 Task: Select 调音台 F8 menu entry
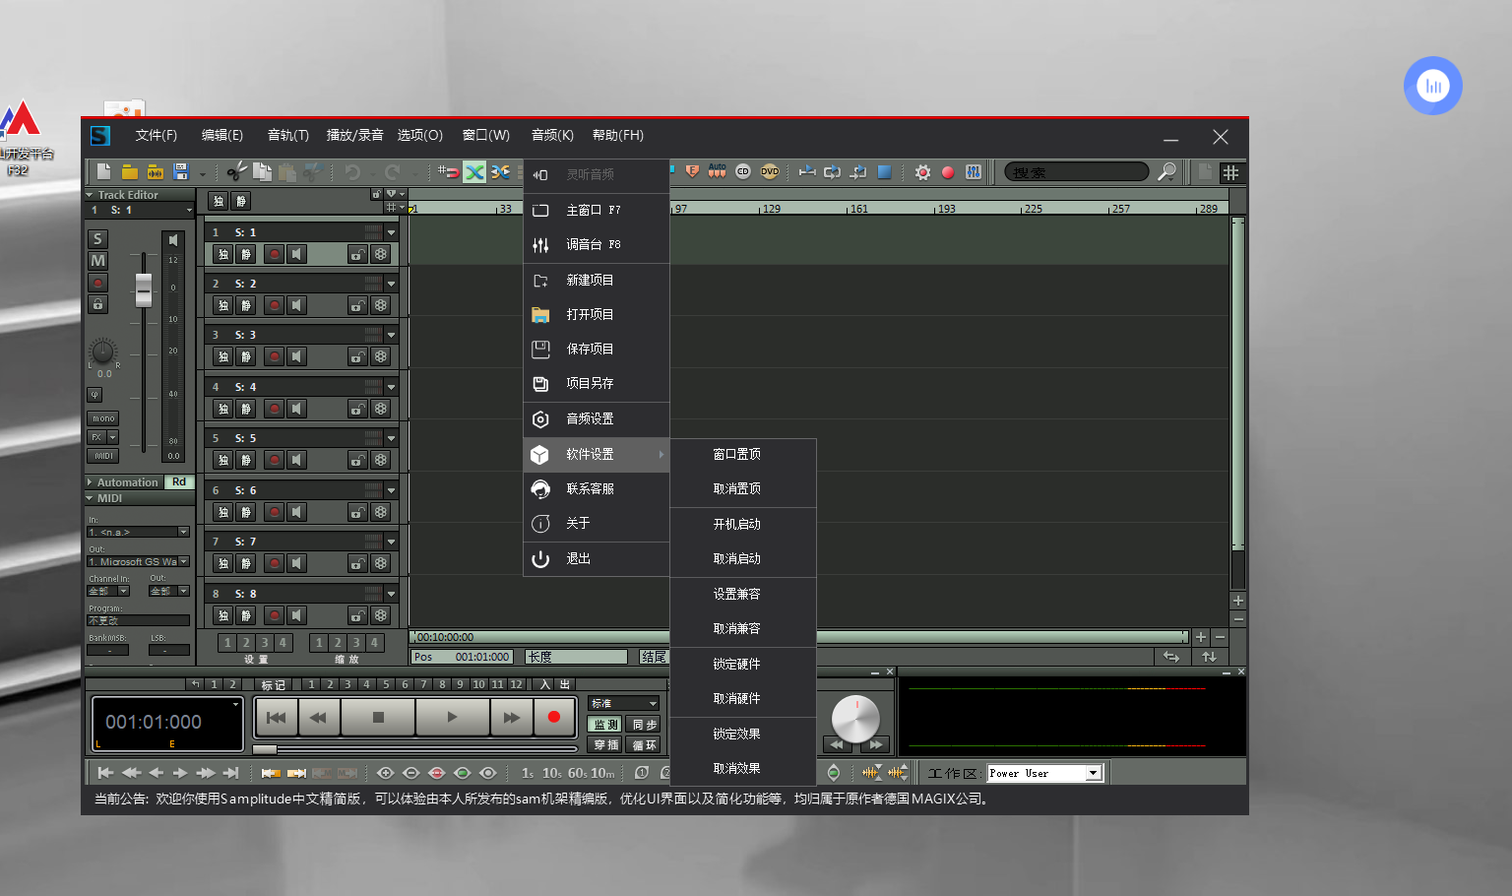pos(597,244)
